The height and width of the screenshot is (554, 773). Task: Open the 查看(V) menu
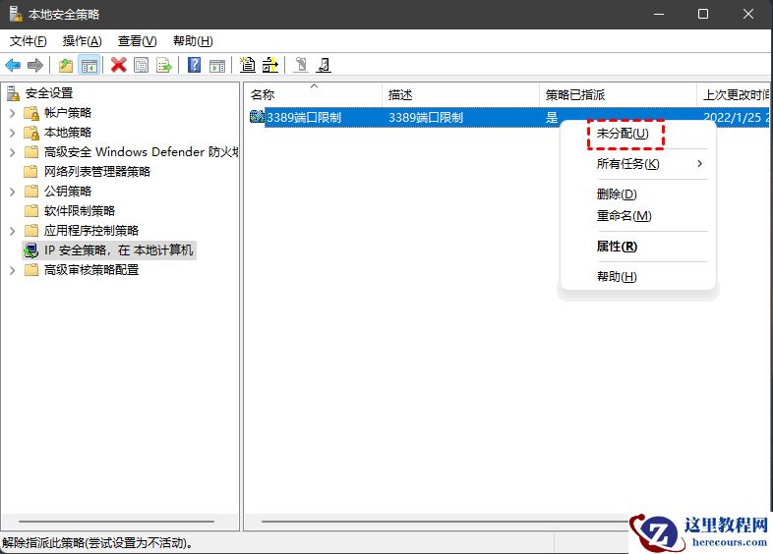[x=137, y=41]
